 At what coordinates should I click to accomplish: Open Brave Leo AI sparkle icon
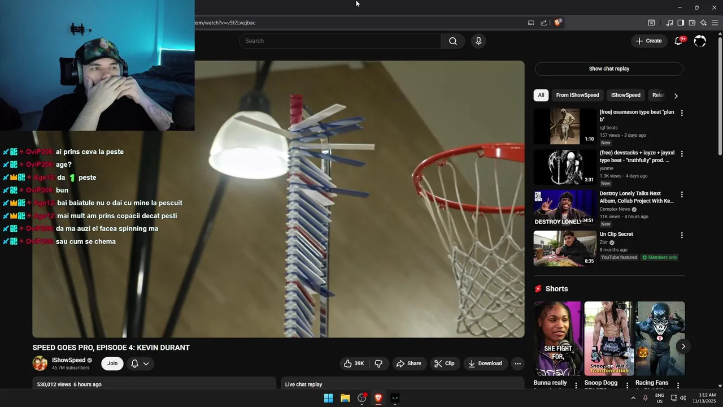[x=703, y=23]
